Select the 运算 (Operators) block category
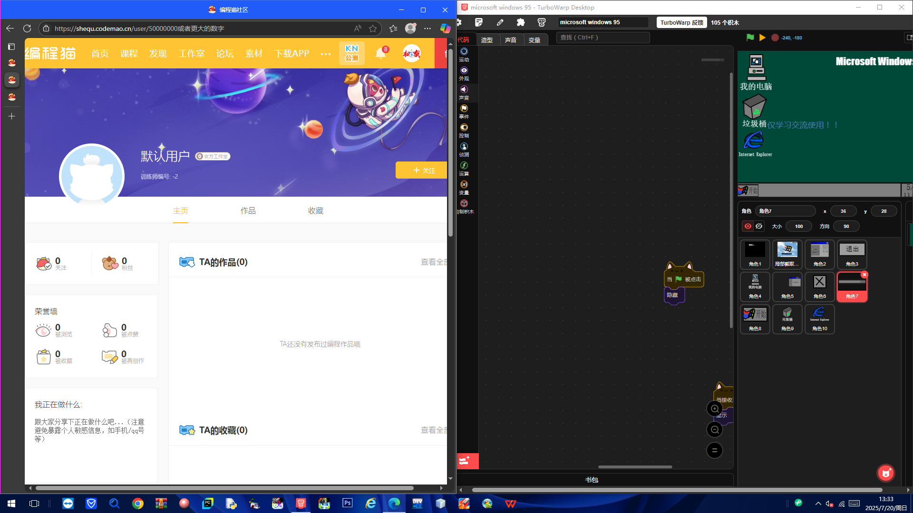The width and height of the screenshot is (913, 513). 464,169
